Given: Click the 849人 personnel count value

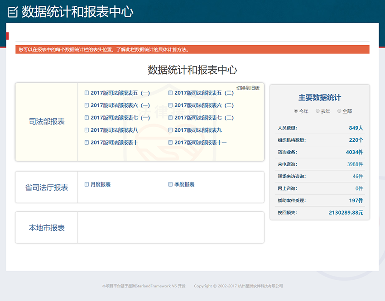Looking at the screenshot, I should click(x=356, y=128).
